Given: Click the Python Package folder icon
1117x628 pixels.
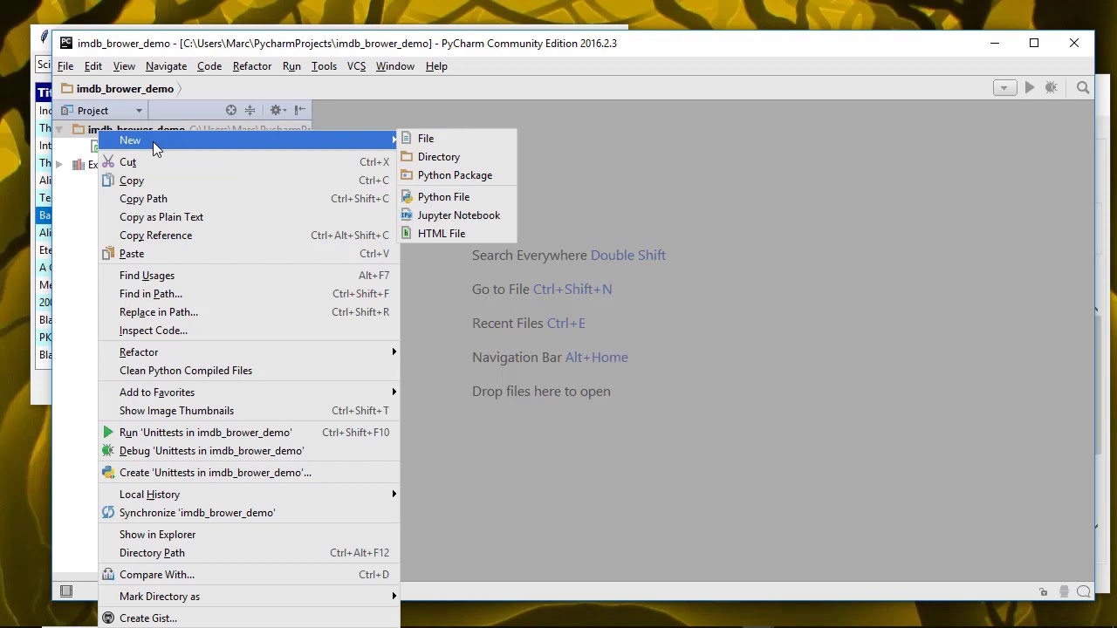Looking at the screenshot, I should [407, 175].
